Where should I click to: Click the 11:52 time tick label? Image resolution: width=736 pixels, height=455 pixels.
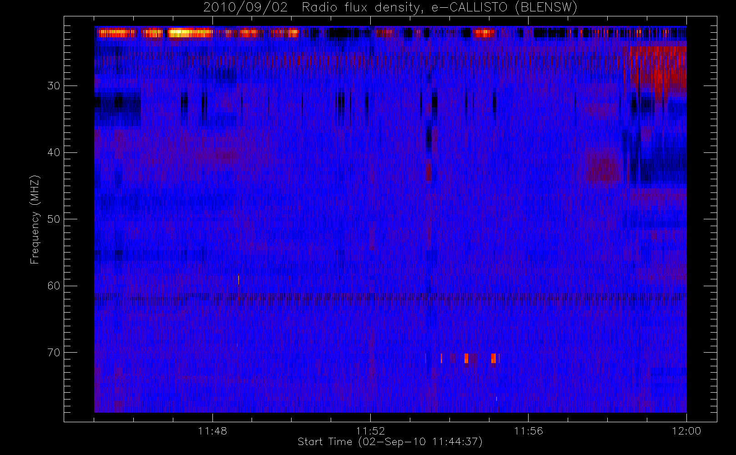(x=370, y=431)
